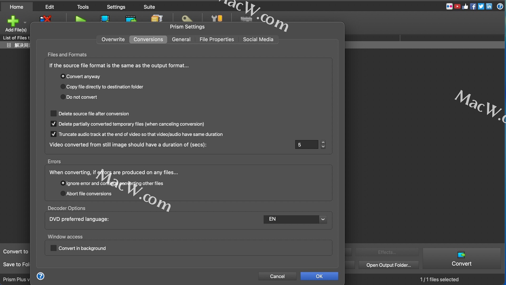Enable Delete source file after conversion
Viewport: 506px width, 285px height.
click(53, 113)
